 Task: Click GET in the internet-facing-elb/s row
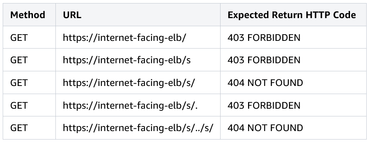pyautogui.click(x=19, y=60)
